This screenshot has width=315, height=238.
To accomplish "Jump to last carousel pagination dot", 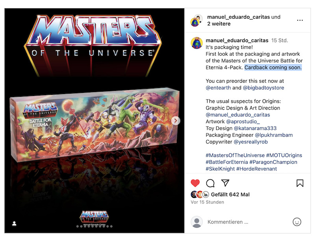I will (111, 226).
